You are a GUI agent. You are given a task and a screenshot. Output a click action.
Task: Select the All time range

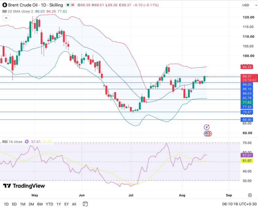click(74, 204)
